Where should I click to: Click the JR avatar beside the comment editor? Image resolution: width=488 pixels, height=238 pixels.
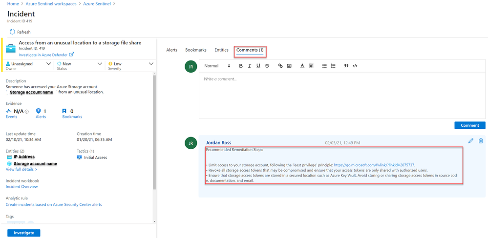click(191, 66)
